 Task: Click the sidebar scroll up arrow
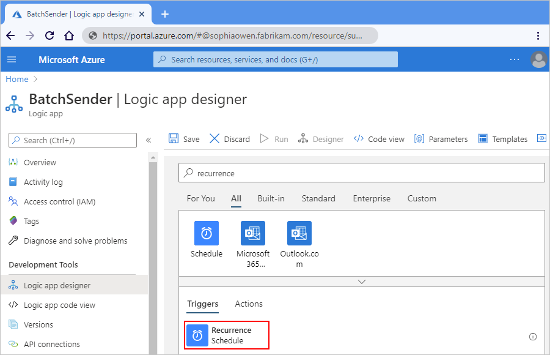click(x=153, y=157)
